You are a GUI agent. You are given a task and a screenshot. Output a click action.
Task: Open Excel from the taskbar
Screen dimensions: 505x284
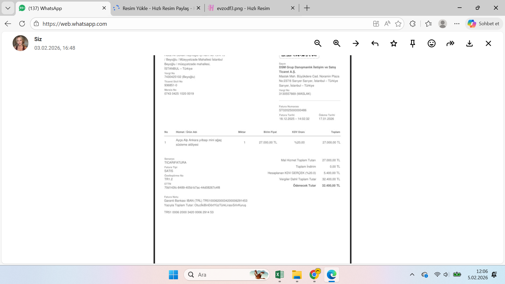(x=280, y=275)
